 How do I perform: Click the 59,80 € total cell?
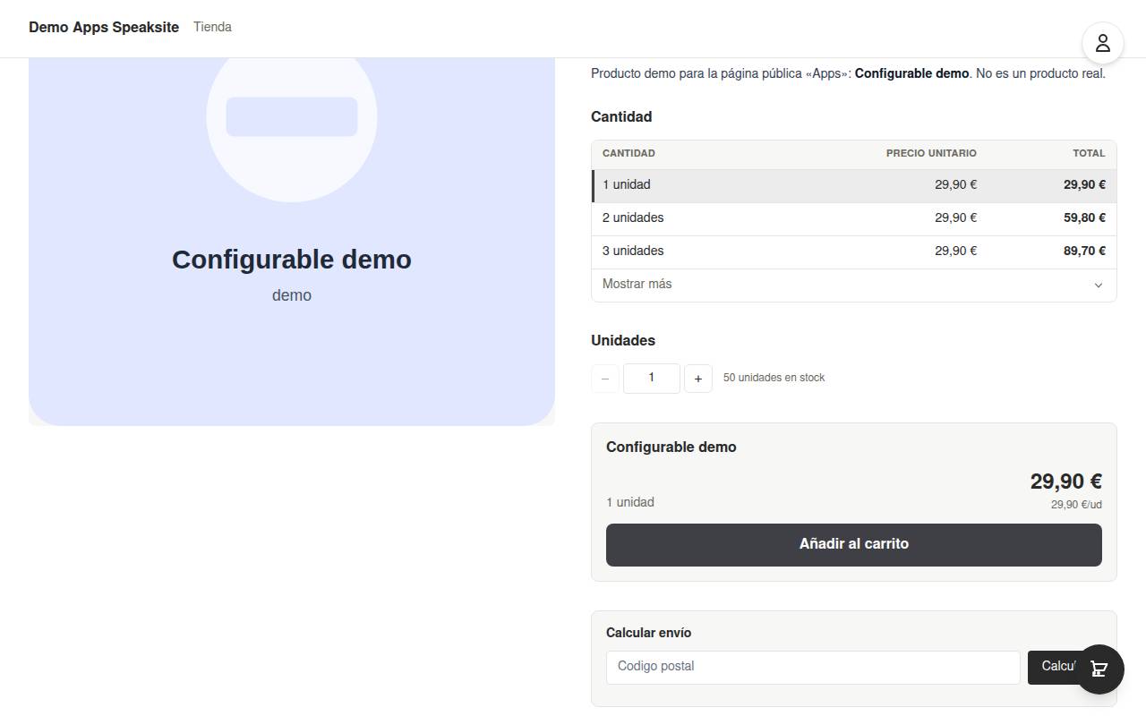[x=1084, y=217]
